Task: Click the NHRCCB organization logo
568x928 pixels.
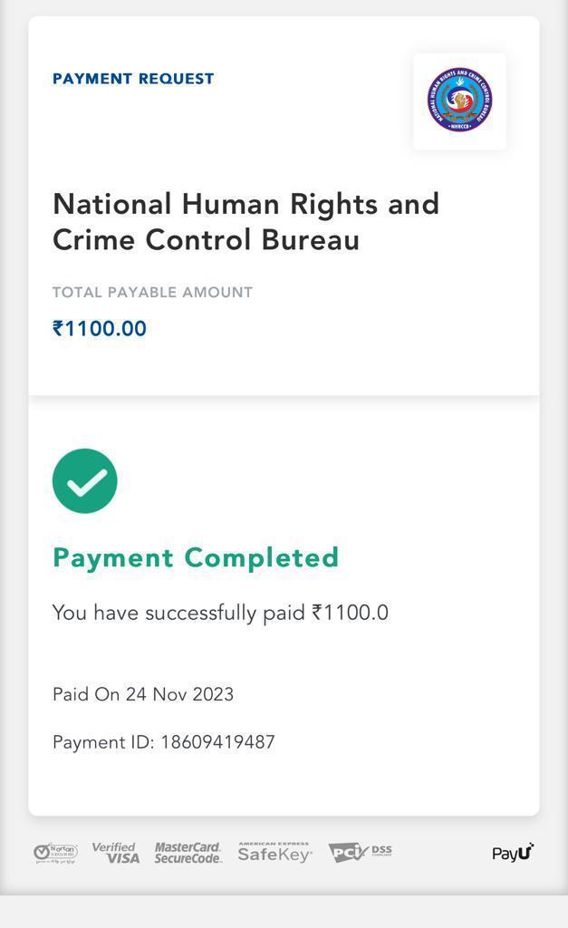Action: coord(459,101)
